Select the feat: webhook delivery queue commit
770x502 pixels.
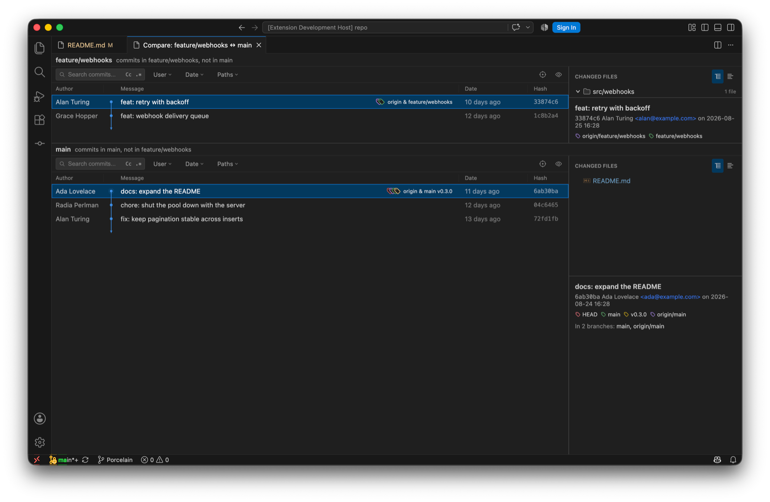click(x=310, y=116)
